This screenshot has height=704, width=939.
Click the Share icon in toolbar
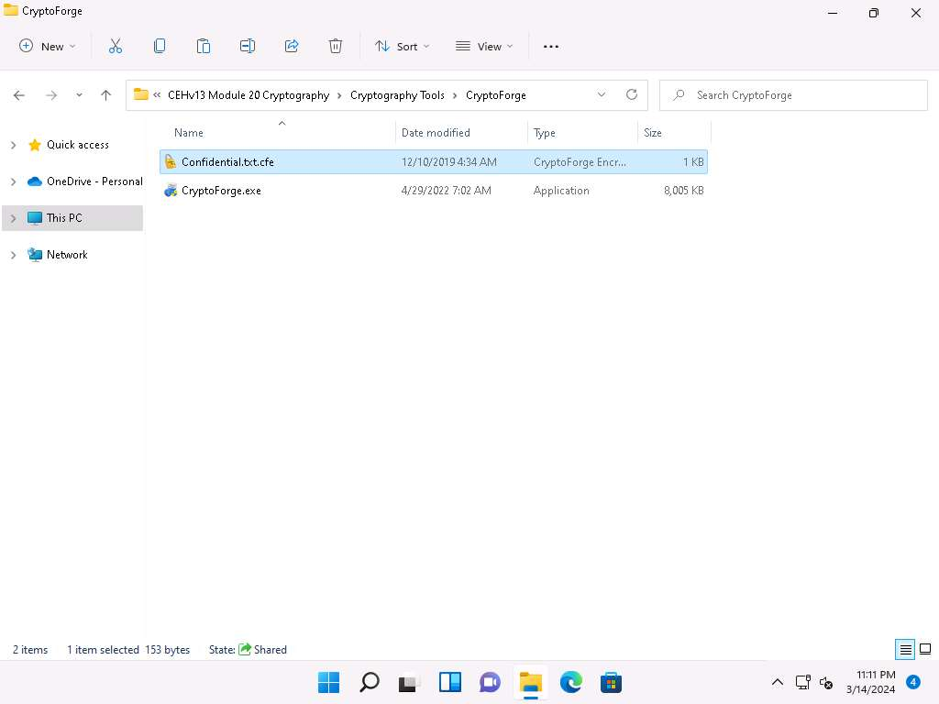click(292, 46)
